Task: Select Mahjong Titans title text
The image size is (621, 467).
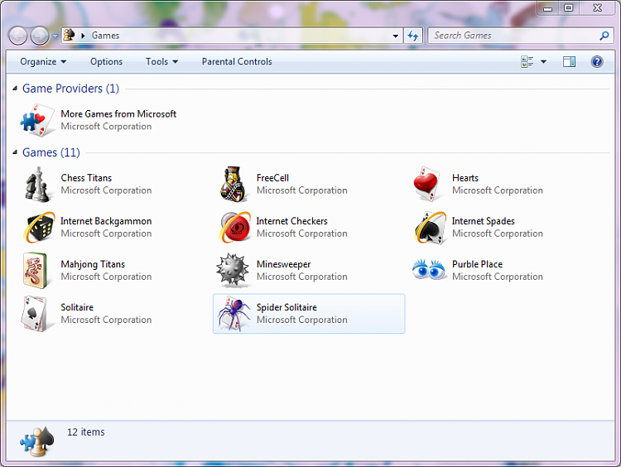Action: point(93,264)
